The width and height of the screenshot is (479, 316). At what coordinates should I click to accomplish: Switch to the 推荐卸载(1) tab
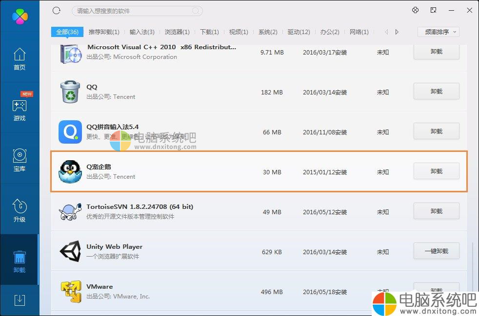pos(104,32)
